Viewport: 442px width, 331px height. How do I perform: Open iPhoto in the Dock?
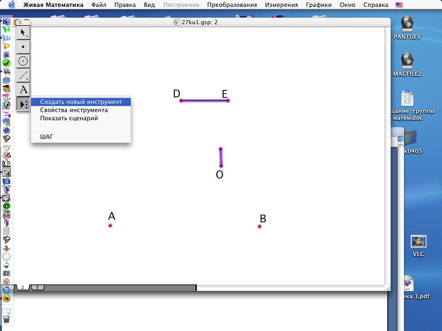point(6,89)
